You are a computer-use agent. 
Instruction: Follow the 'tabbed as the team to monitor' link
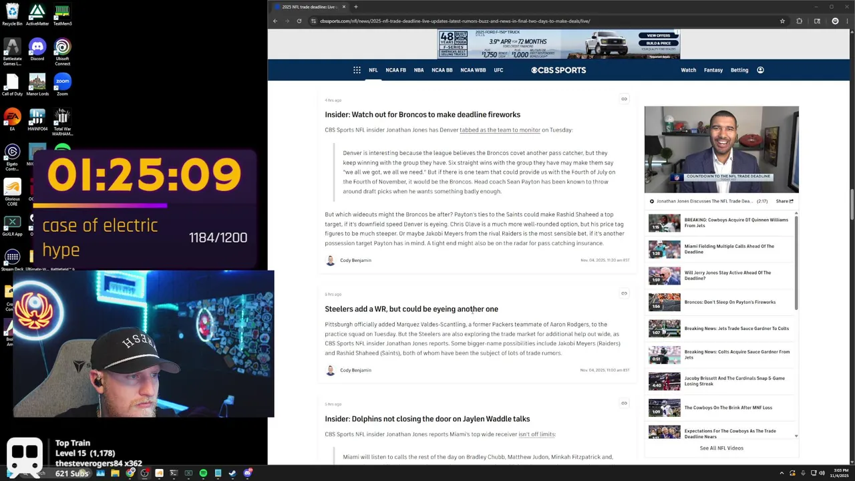point(500,130)
